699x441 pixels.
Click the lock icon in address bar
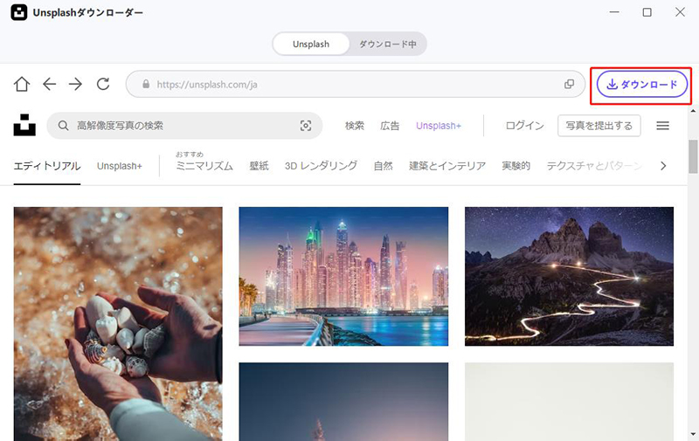[x=146, y=84]
